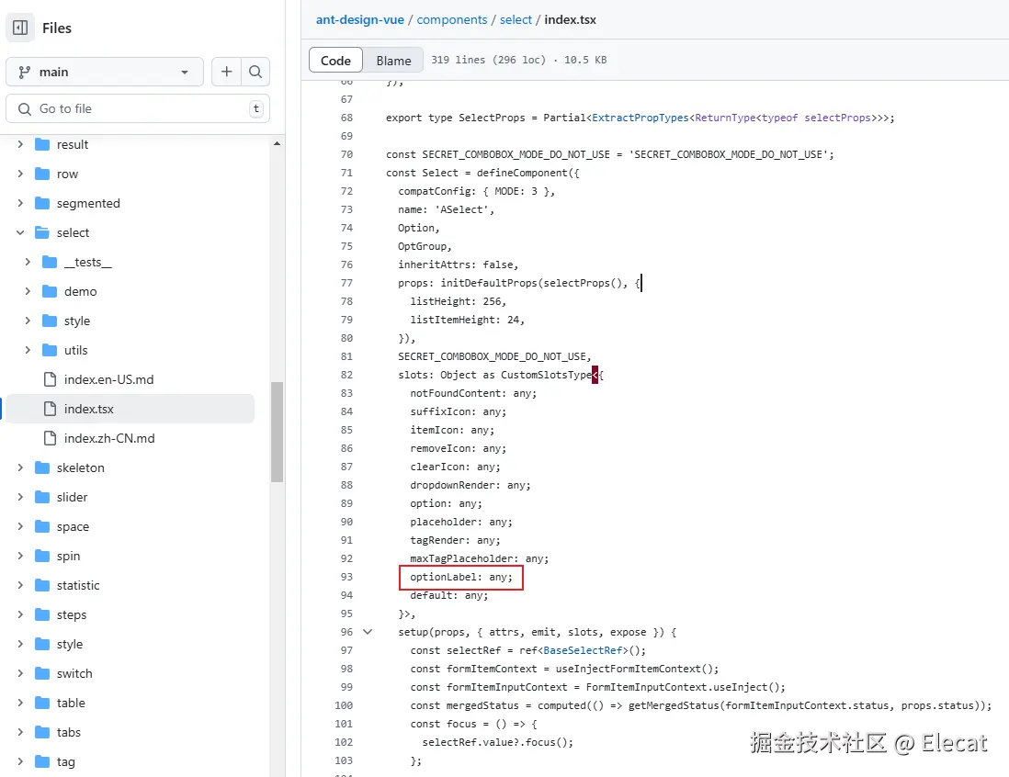Open the statistic folder row
Screen dimensions: 1009x777
click(130, 585)
